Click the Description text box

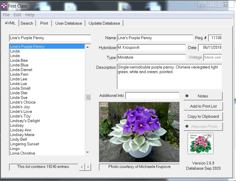[170, 77]
